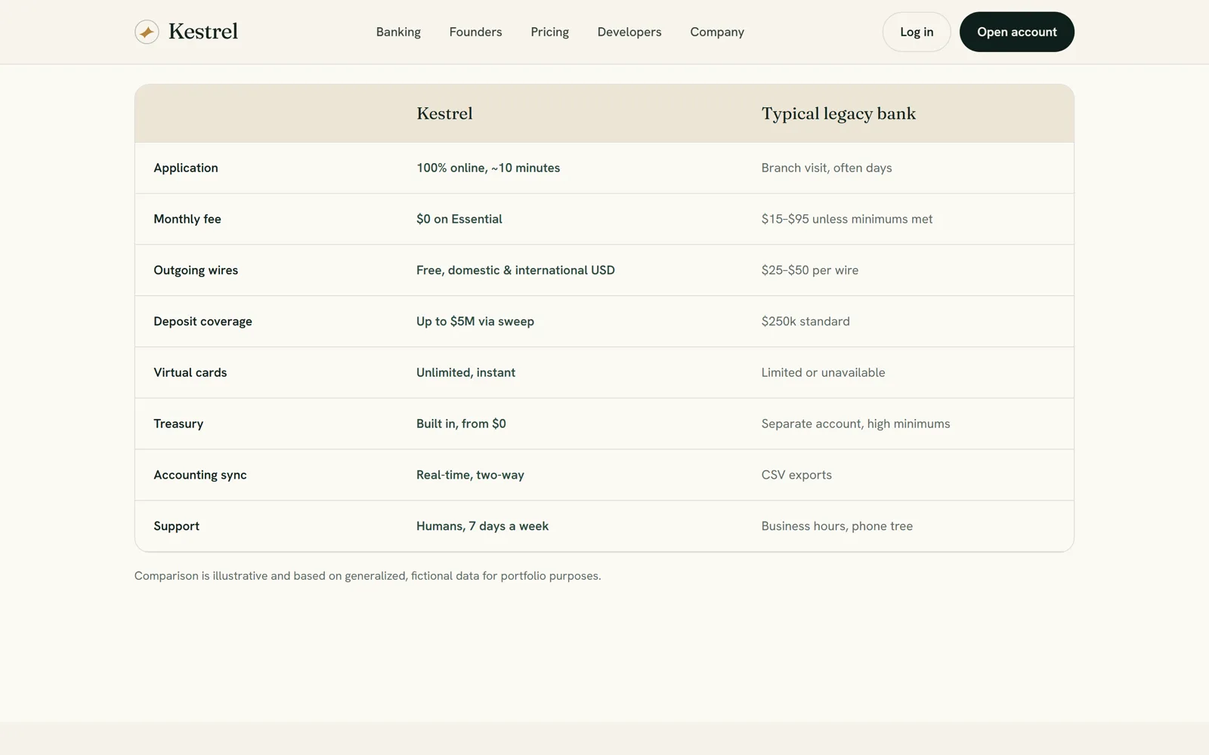
Task: Click the '100% online, ~10 minutes' cell
Action: point(488,168)
